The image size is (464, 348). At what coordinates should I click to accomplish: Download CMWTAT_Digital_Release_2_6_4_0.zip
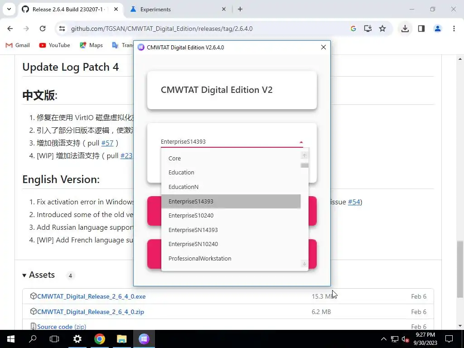click(x=91, y=312)
